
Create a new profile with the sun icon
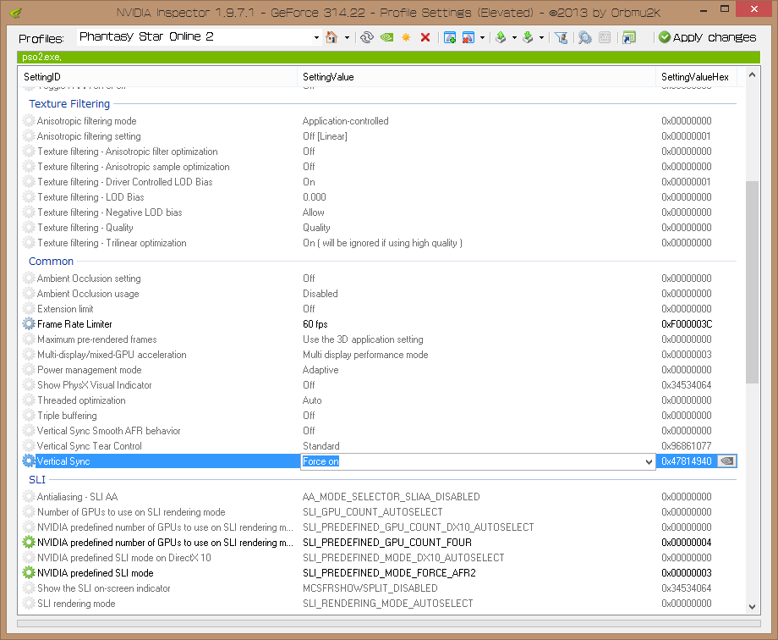tap(406, 37)
